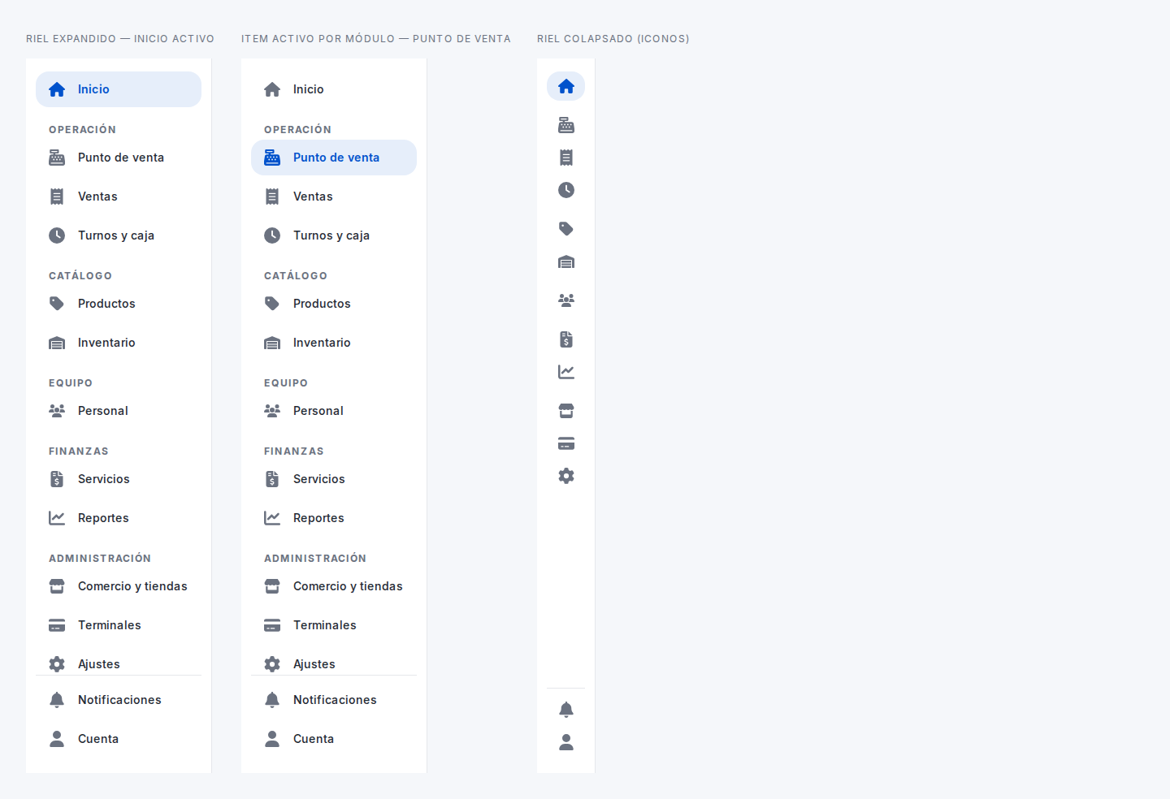Select Reportes in the Punto de venta rail
The width and height of the screenshot is (1170, 799).
pos(334,518)
